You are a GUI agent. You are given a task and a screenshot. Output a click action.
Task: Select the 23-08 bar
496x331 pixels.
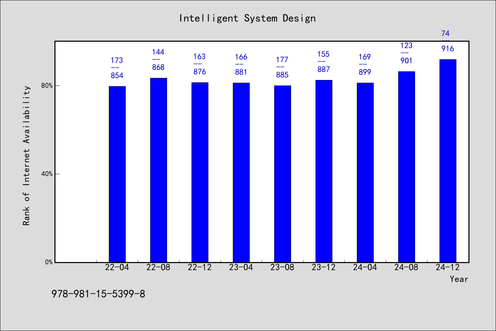pos(282,174)
